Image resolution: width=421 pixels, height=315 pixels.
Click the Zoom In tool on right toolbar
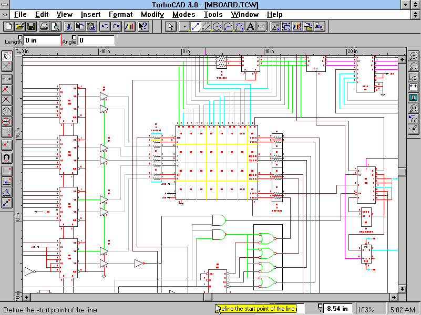coord(414,56)
